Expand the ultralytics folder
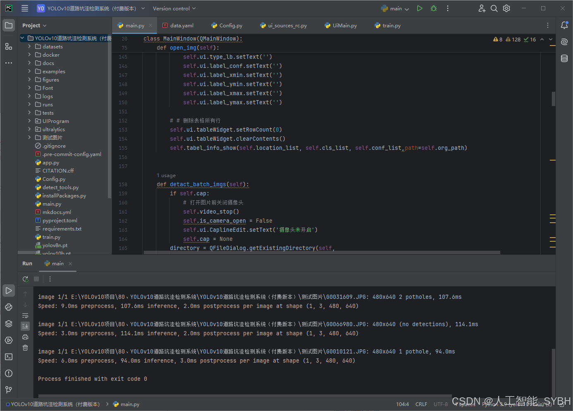This screenshot has height=411, width=573. (x=29, y=129)
